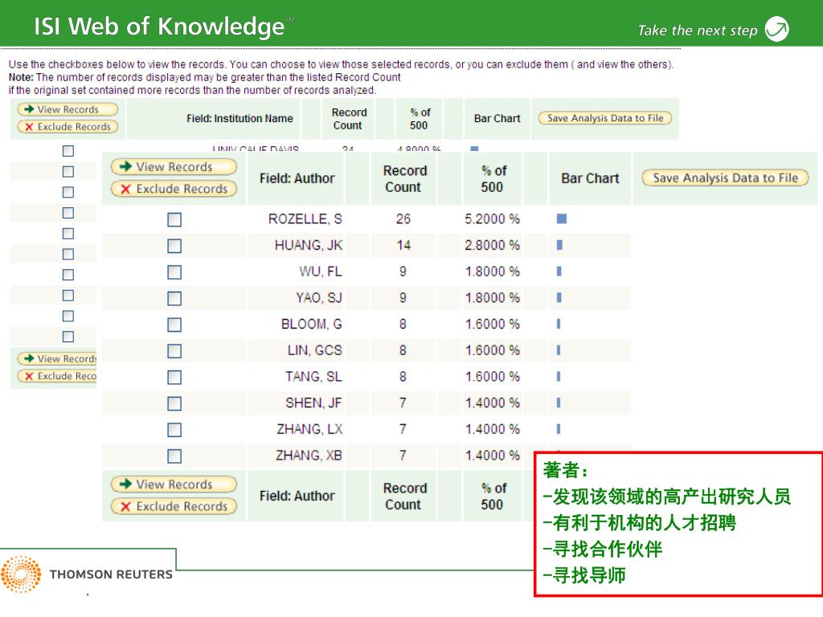823x617 pixels.
Task: Enable the YAO, SJ row checkbox
Action: click(174, 298)
